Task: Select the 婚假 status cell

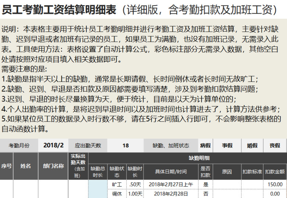Action: coord(252,145)
